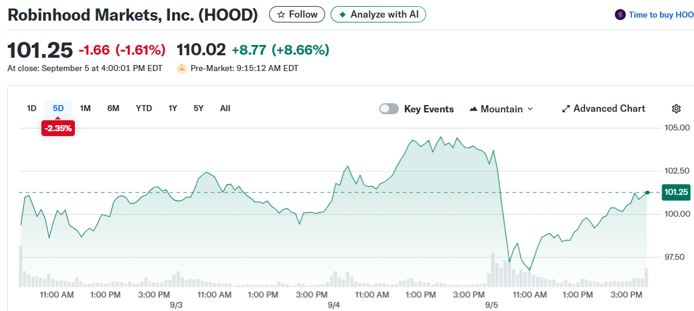Click the mountain icon beside chart type
694x311 pixels.
474,109
